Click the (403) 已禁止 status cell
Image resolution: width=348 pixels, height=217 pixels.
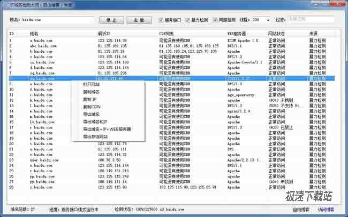tap(281, 127)
